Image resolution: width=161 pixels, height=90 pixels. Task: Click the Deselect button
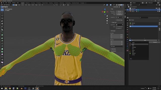point(155,42)
